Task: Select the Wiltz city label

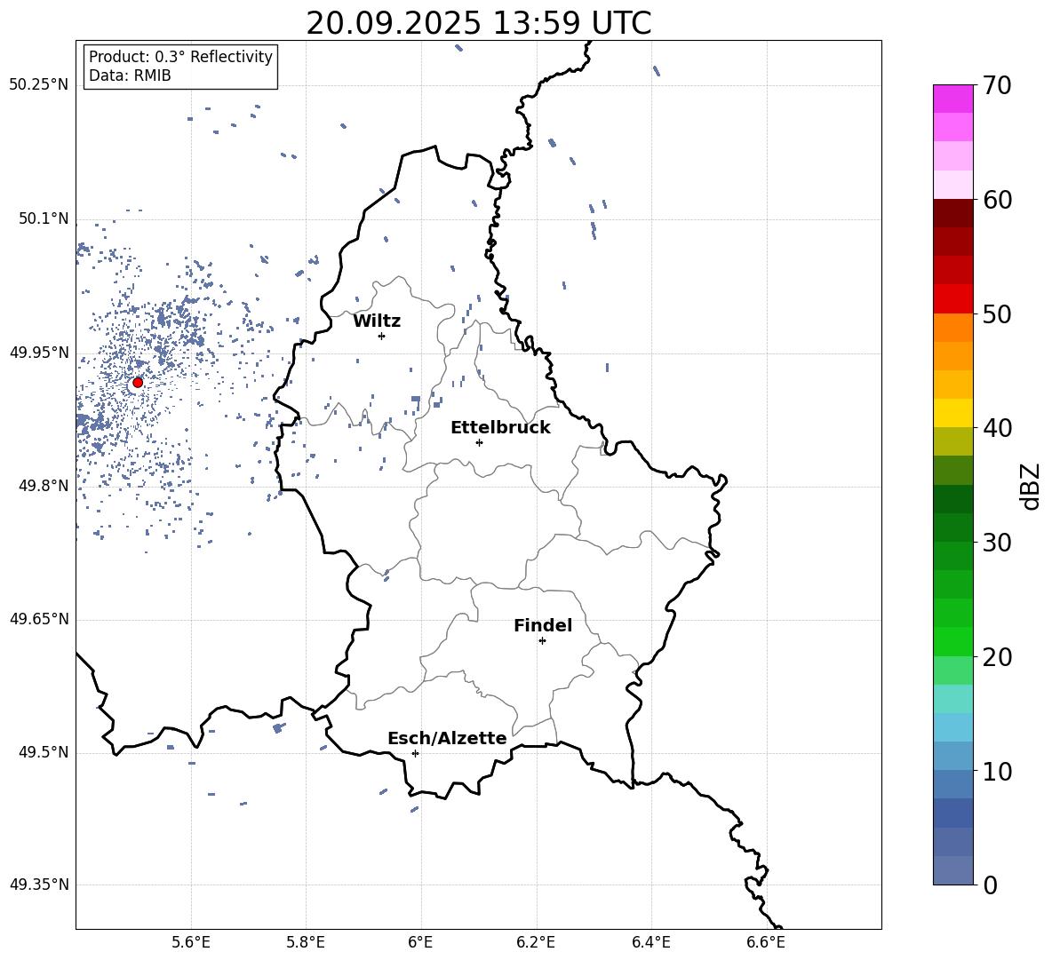Action: click(x=377, y=321)
